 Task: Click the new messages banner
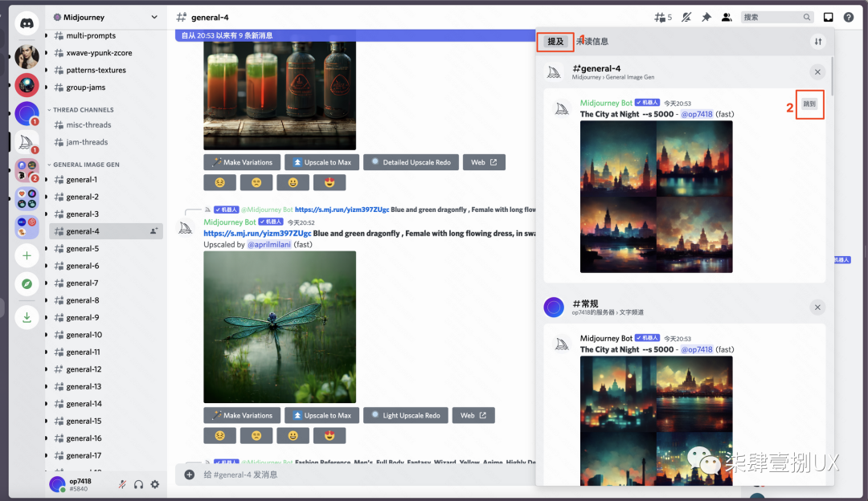[x=355, y=35]
